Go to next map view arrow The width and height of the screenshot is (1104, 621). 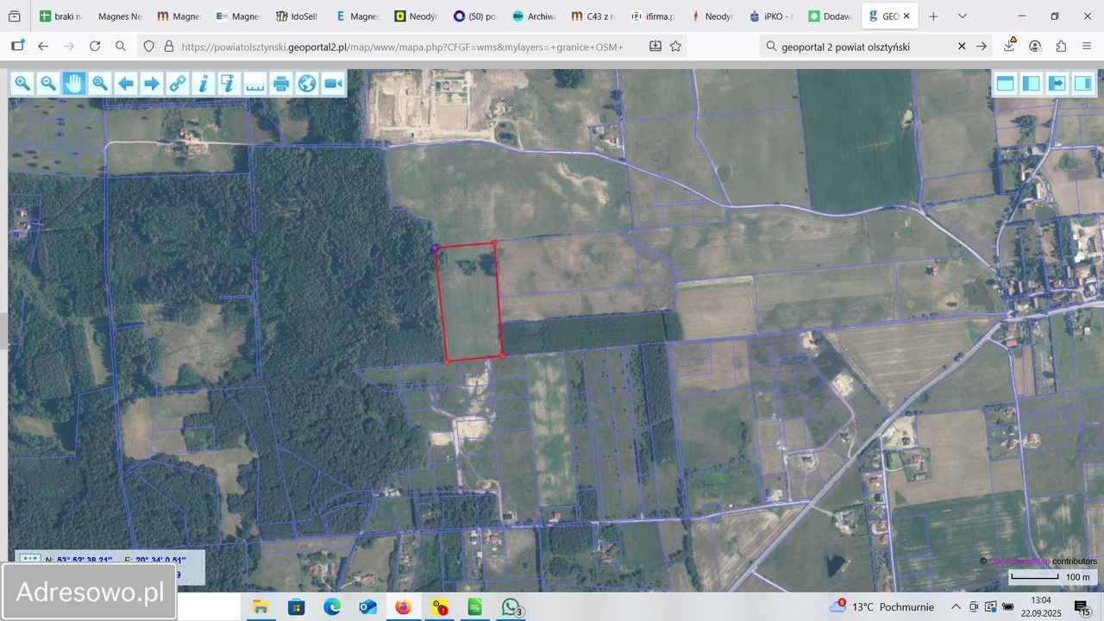point(152,84)
